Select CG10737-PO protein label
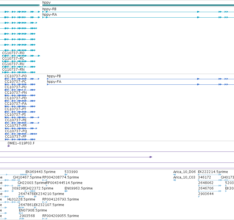This screenshot has width=234, height=220. pos(16,76)
